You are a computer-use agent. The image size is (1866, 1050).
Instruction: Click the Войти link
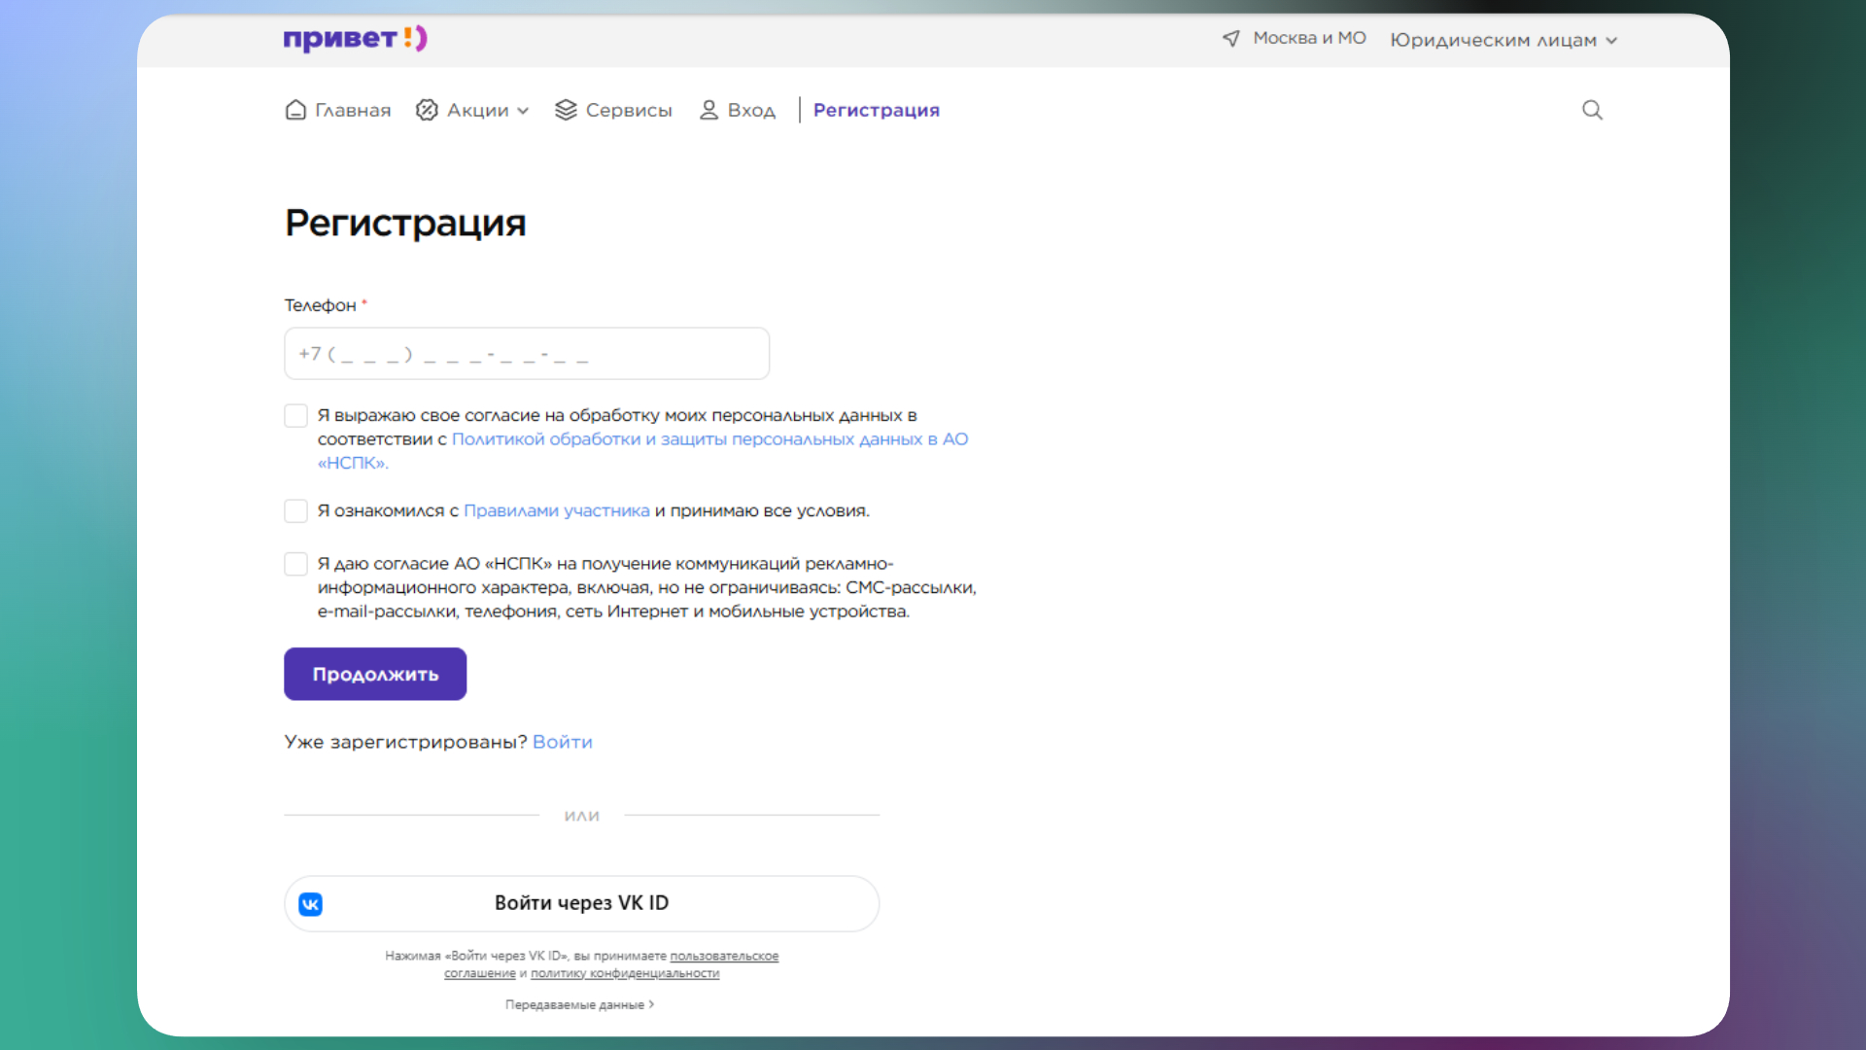pos(562,742)
